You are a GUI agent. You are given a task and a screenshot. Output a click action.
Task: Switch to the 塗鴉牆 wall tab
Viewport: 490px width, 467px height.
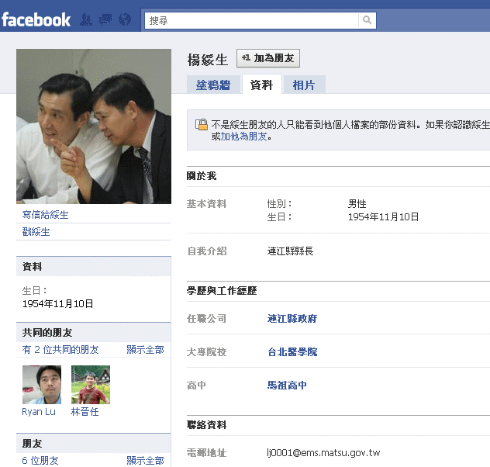tap(213, 85)
